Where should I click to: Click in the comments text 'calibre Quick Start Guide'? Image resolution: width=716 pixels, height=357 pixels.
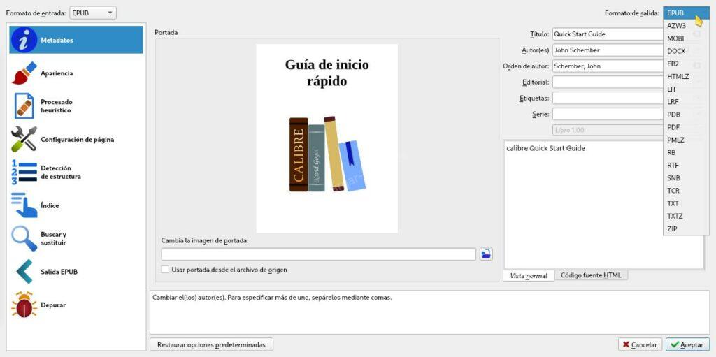coord(545,148)
